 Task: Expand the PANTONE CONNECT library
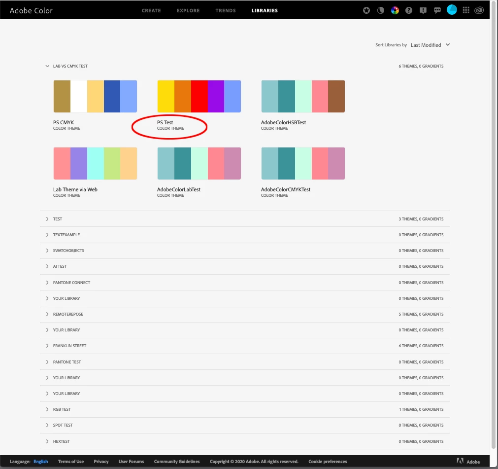pyautogui.click(x=47, y=283)
